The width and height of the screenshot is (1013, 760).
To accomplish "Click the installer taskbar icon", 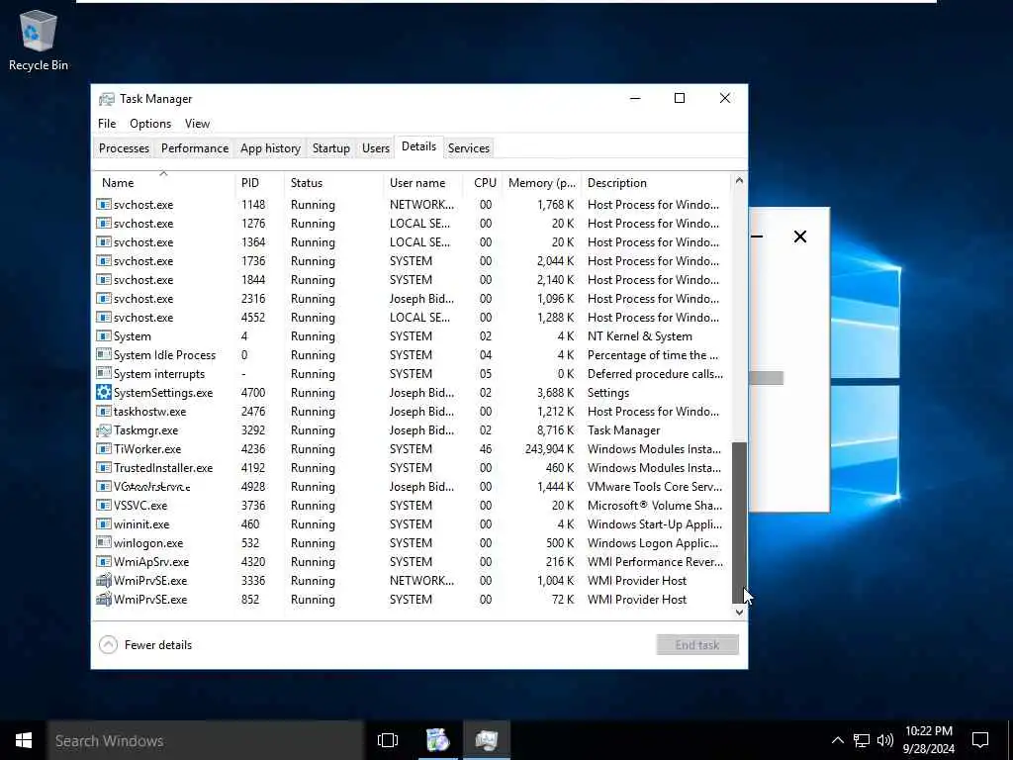I will (437, 740).
